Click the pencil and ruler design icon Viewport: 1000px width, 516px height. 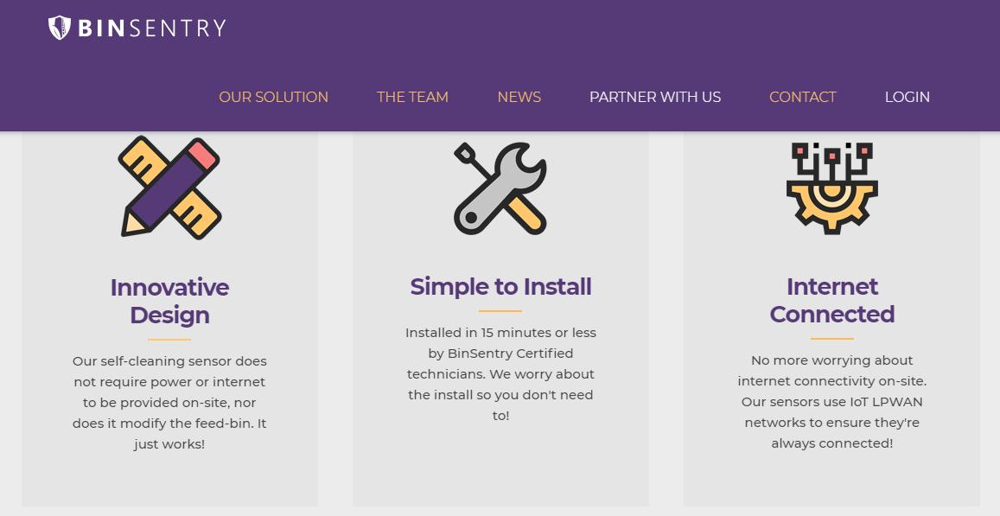pyautogui.click(x=169, y=188)
